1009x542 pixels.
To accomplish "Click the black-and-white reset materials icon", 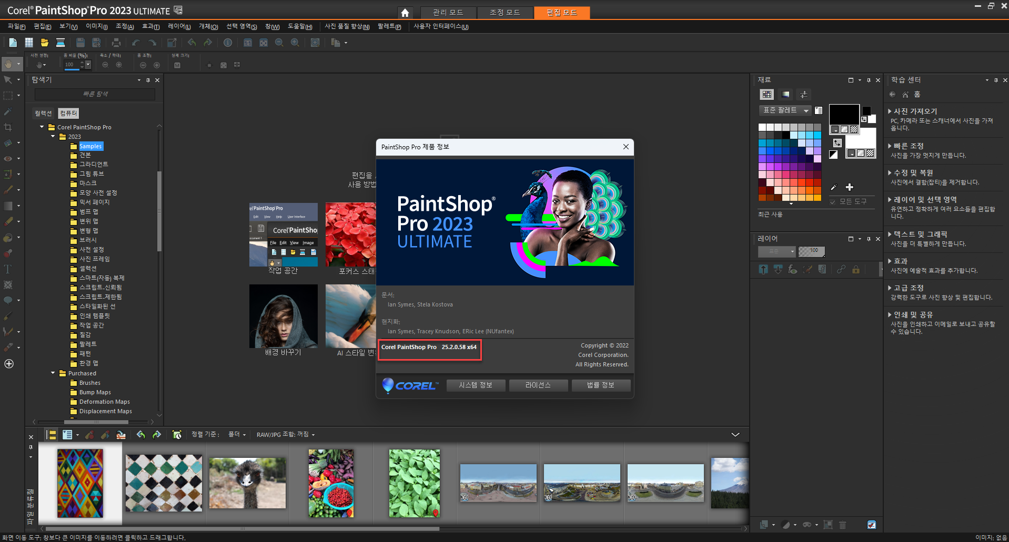I will tap(833, 155).
